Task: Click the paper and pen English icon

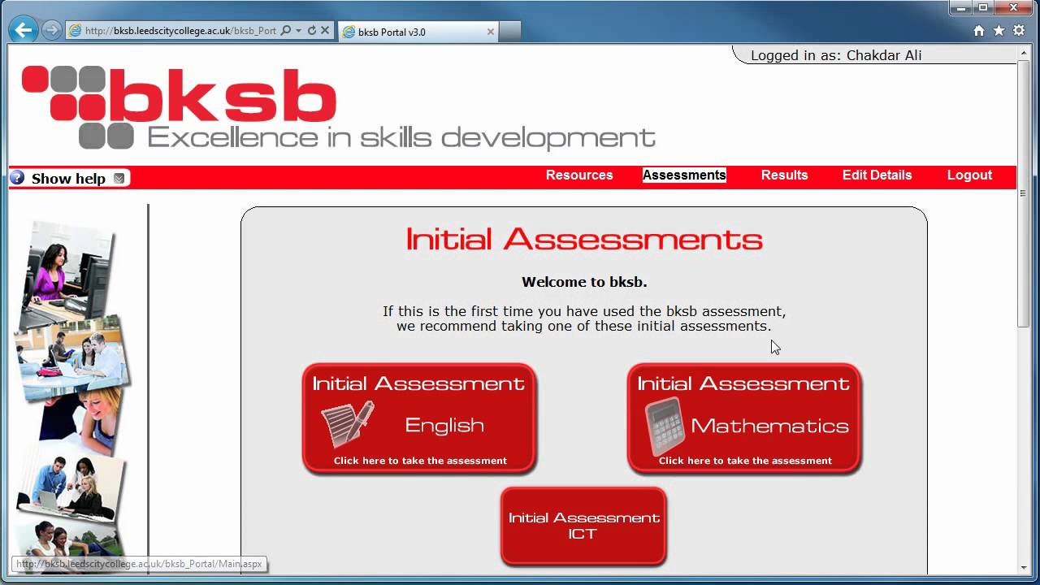Action: point(348,424)
